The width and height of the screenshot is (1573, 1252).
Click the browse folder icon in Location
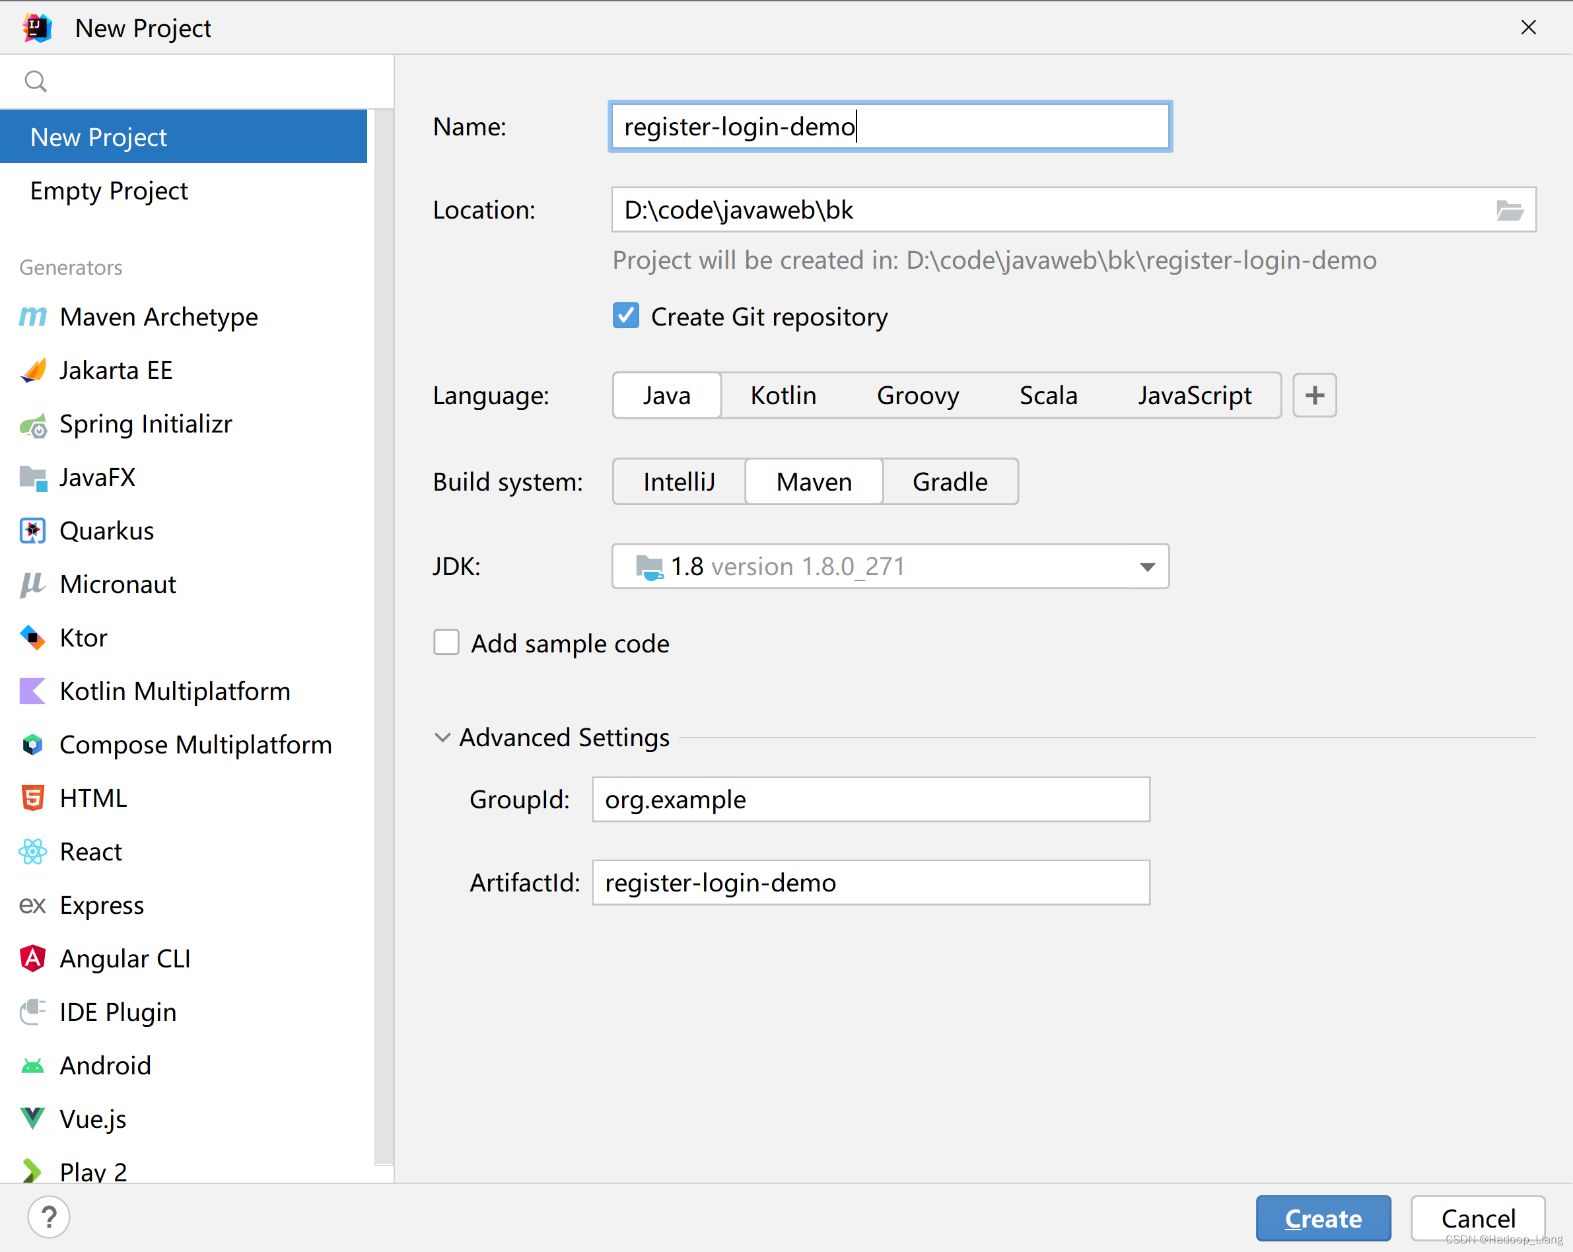[x=1509, y=210]
